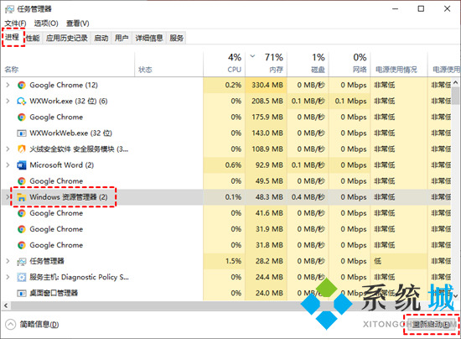The width and height of the screenshot is (461, 339).
Task: Click the 服务主机 Diagnostic Policy gear icon
Action: [22, 277]
